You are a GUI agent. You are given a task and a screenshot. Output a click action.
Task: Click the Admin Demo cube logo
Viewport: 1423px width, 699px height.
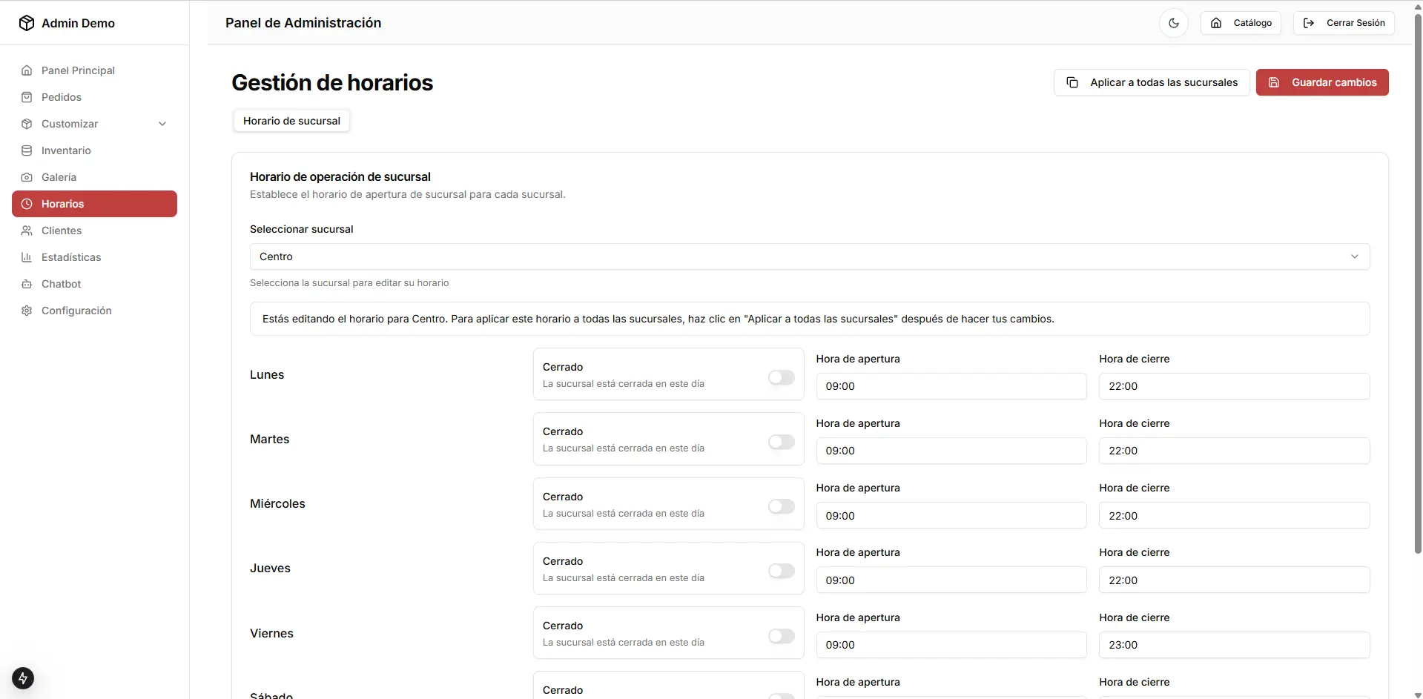27,23
